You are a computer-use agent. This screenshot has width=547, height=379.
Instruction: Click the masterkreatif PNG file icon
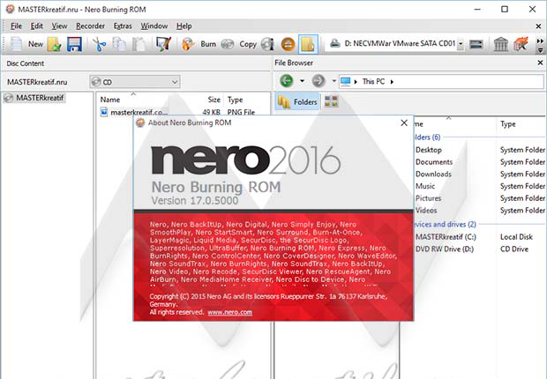click(x=104, y=112)
